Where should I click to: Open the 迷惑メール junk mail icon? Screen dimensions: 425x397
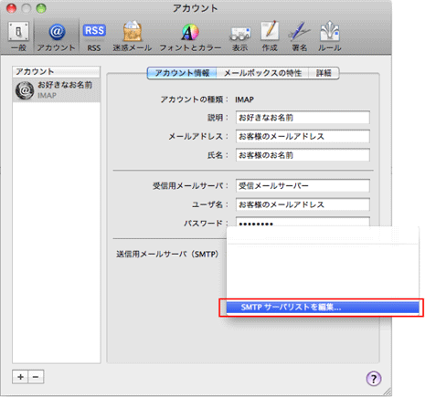(x=133, y=36)
